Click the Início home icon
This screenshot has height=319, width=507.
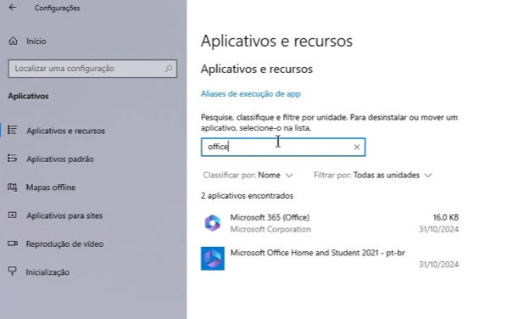[14, 41]
